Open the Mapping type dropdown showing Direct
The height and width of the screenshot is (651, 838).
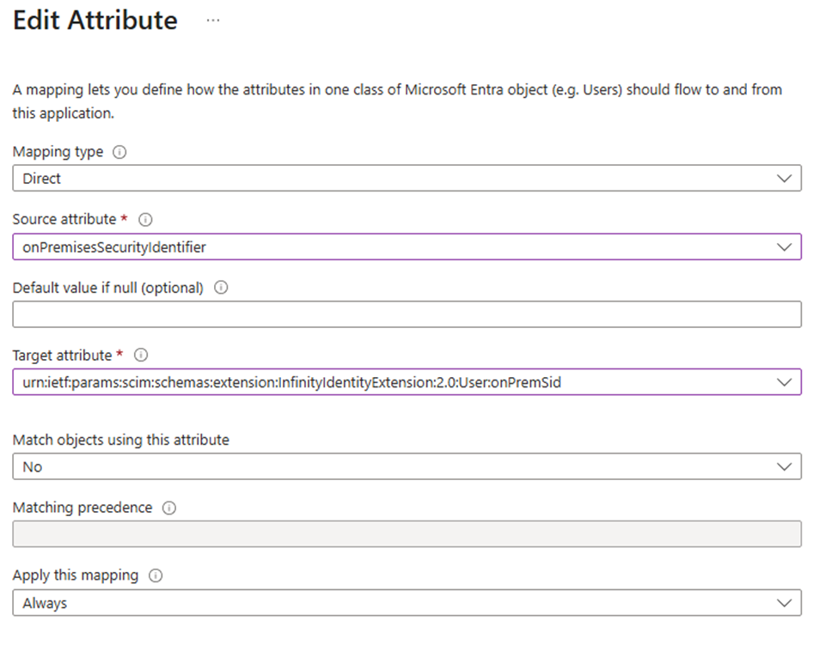click(406, 179)
